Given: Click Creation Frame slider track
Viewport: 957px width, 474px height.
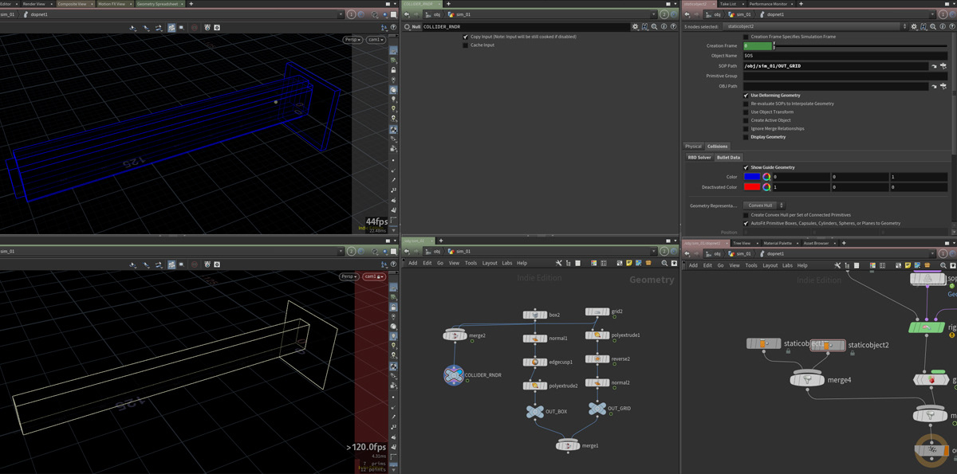Looking at the screenshot, I should [x=862, y=45].
